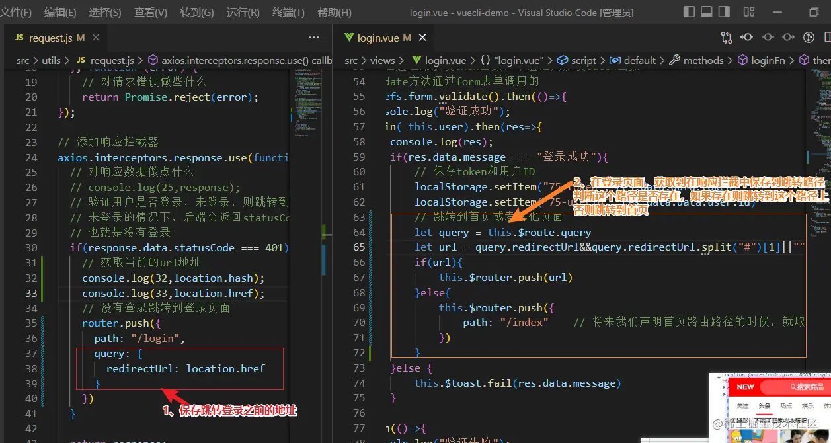Open the 帮助(H) menu

(x=335, y=13)
